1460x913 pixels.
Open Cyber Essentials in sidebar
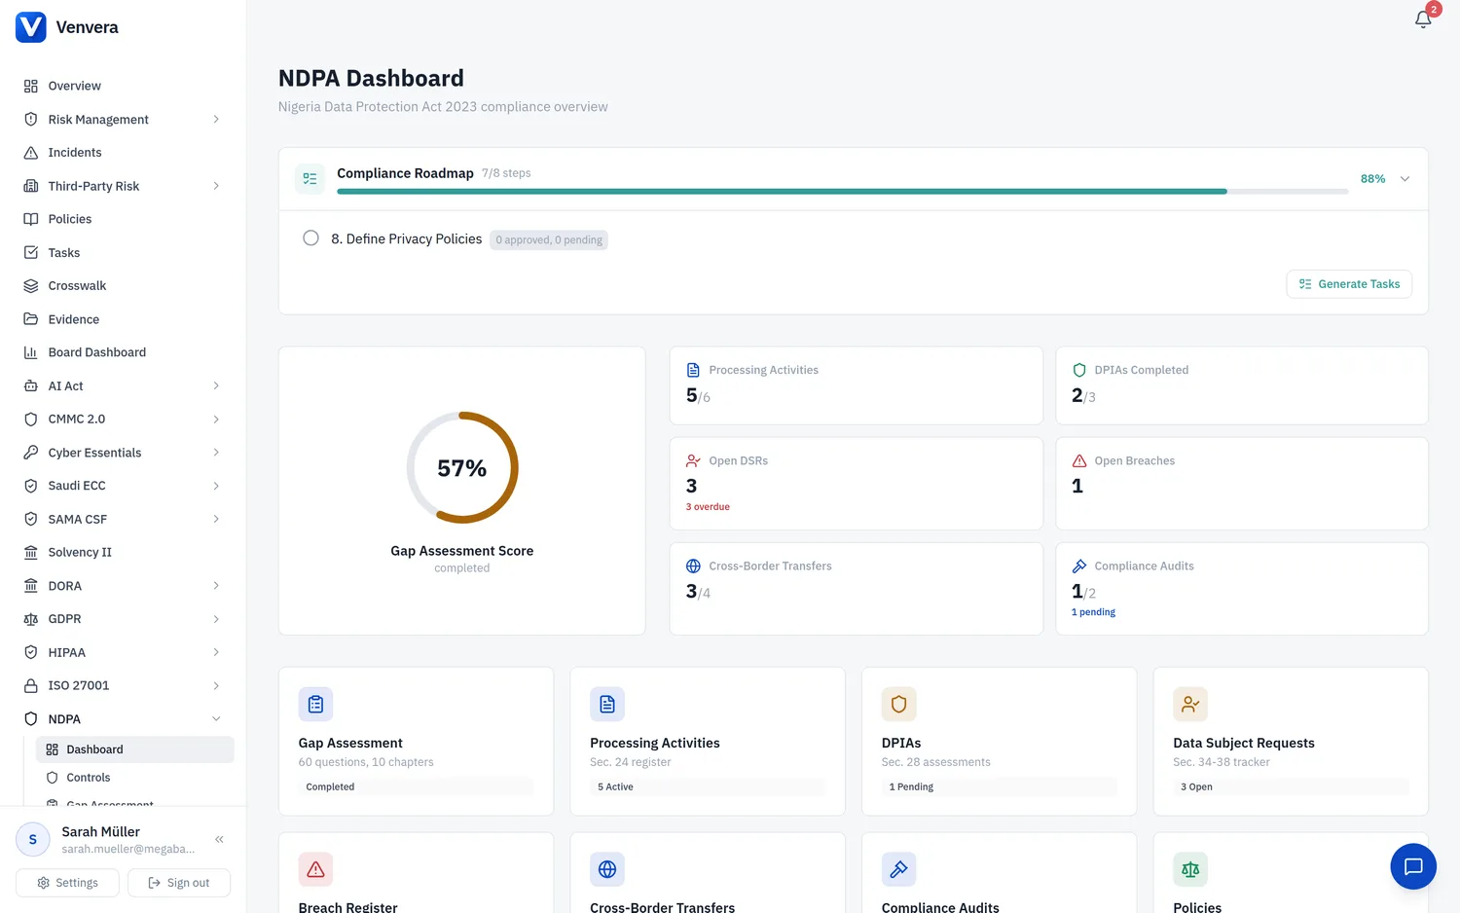(x=125, y=453)
